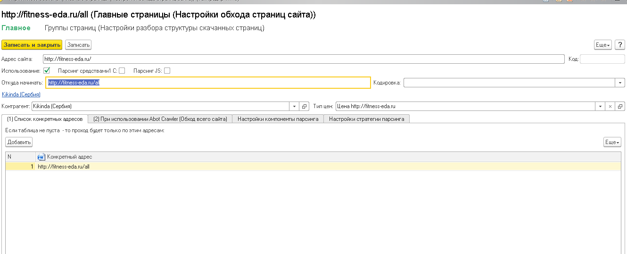Open the Еще menu above the address table

coord(612,142)
